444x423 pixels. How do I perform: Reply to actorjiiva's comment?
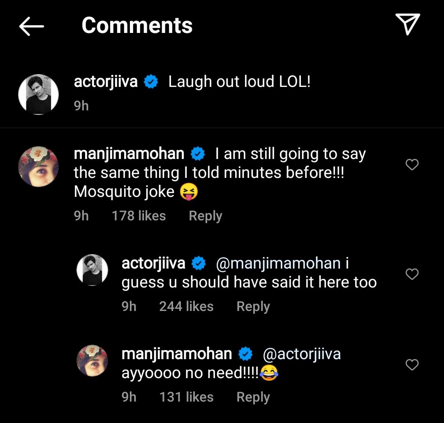pyautogui.click(x=253, y=306)
